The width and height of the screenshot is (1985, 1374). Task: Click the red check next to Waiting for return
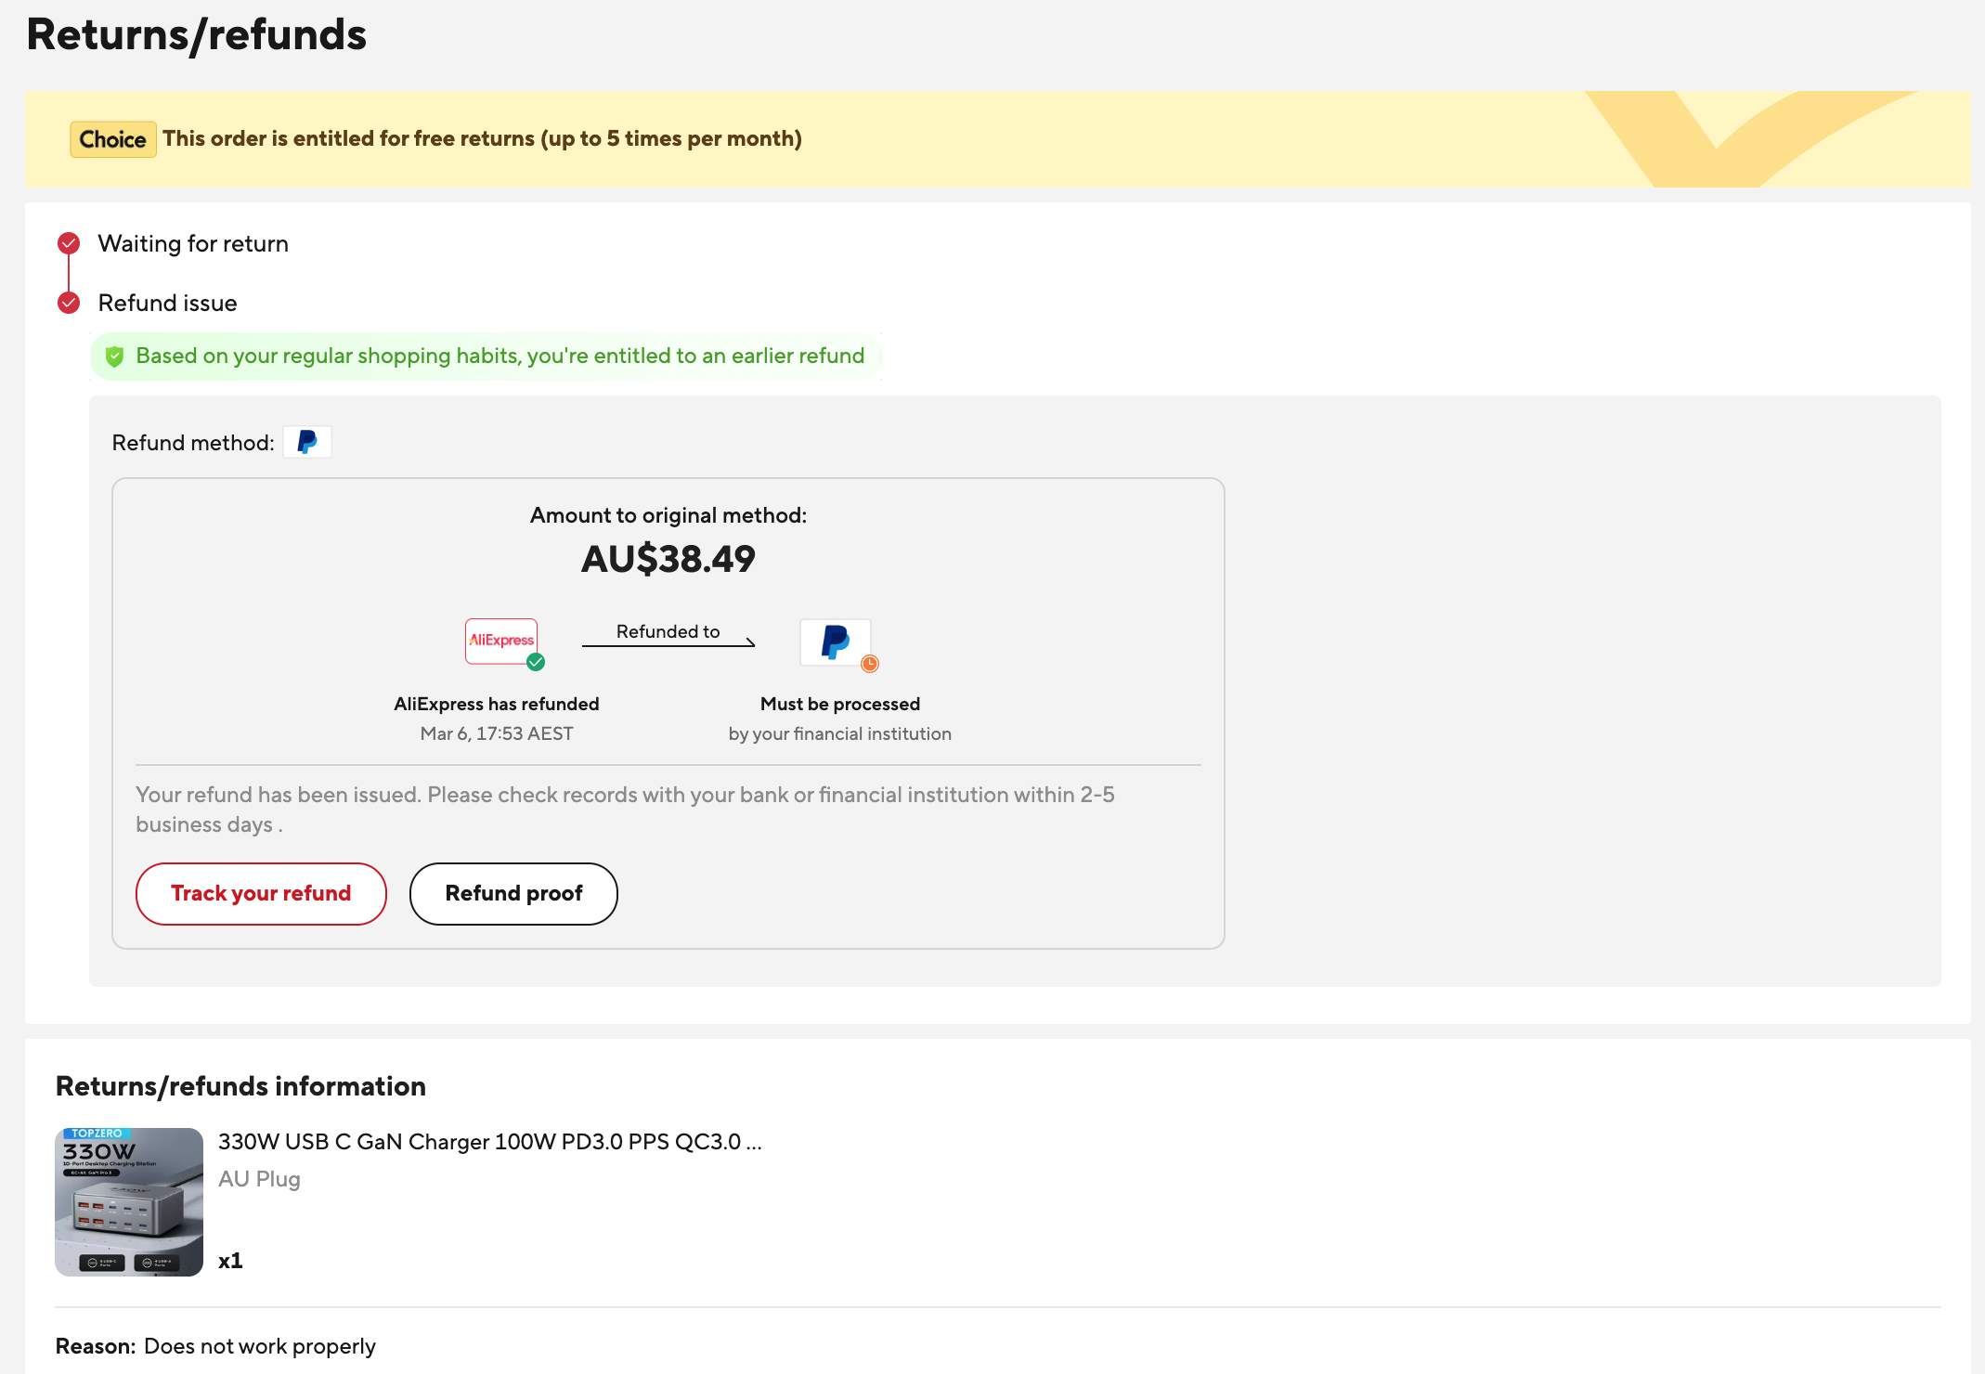tap(69, 243)
